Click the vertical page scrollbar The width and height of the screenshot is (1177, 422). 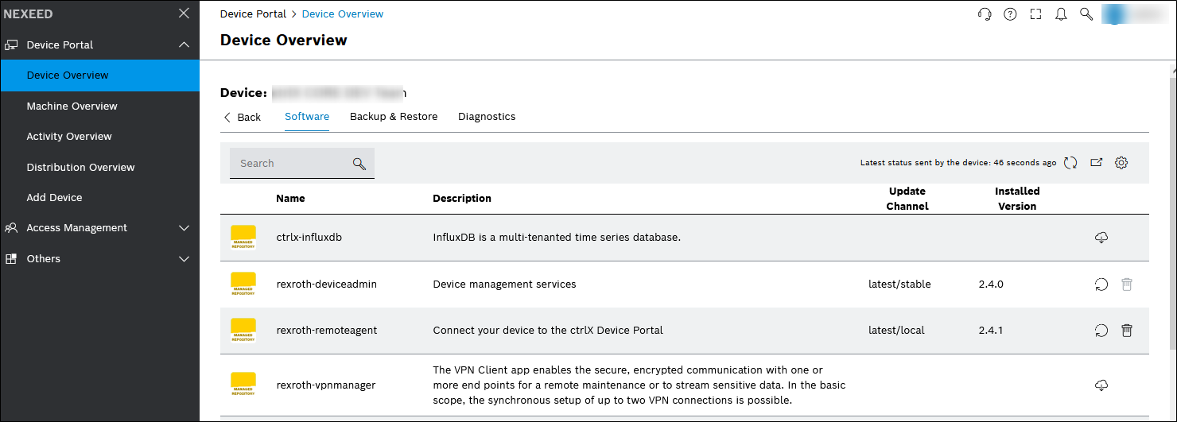click(x=1172, y=215)
